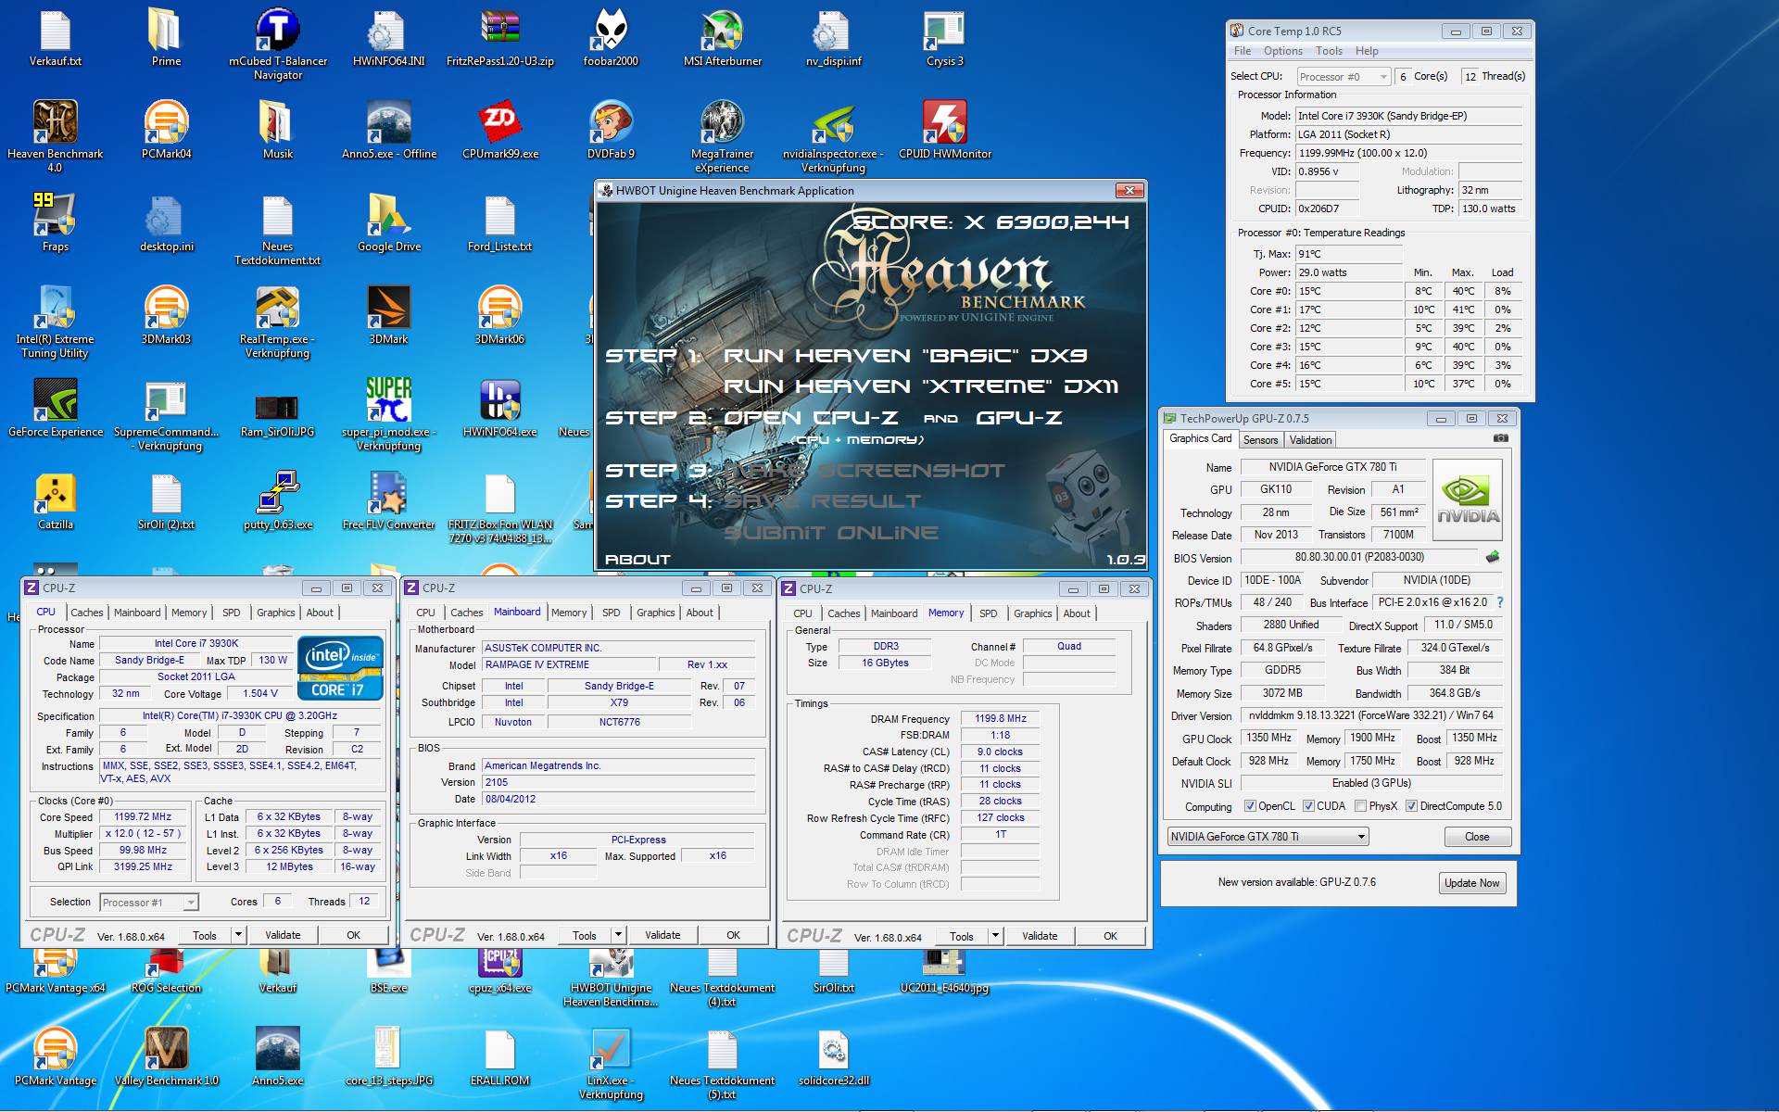Launch Crysis 3 desktop shortcut
The image size is (1779, 1112).
tap(944, 37)
